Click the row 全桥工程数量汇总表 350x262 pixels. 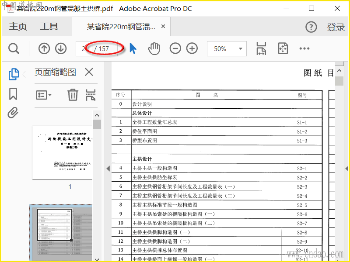(217, 122)
